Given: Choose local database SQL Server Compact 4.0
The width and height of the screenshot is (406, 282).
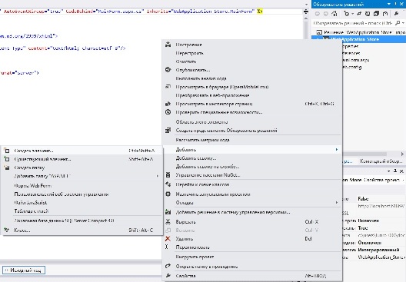Looking at the screenshot, I should point(65,221).
